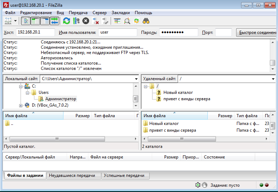Viewport: 278px width, 192px height.
Task: Sort local list by Размер column
Action: (x=77, y=116)
